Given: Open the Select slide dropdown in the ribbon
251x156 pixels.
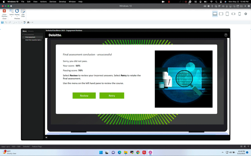Looking at the screenshot, I should pyautogui.click(x=12, y=13).
